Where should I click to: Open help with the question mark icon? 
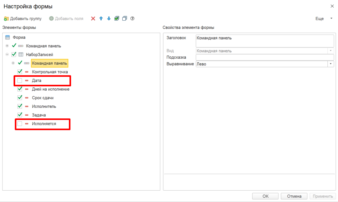pos(132,19)
